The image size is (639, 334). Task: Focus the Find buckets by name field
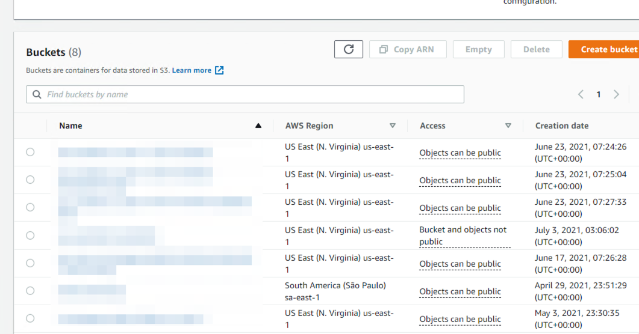tap(245, 94)
